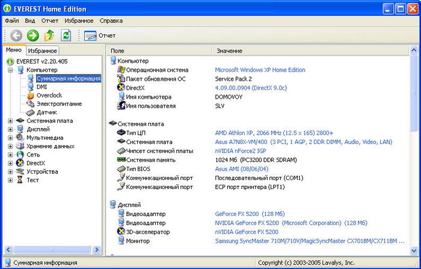This screenshot has height=269, width=421.
Task: Click the DirectX tree icon in sidebar
Action: pyautogui.click(x=20, y=163)
